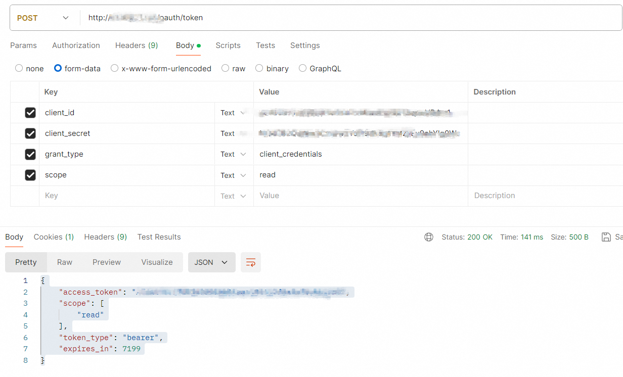The height and width of the screenshot is (377, 623).
Task: Click the wrap lines icon
Action: 251,262
